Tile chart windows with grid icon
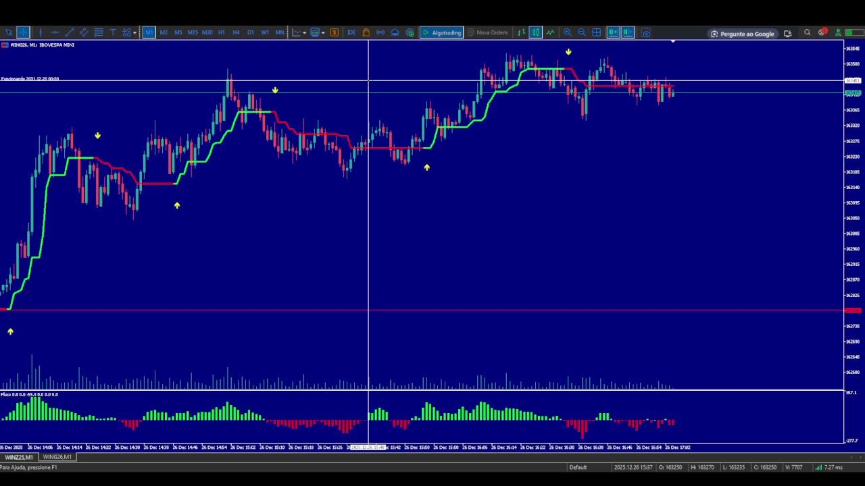Screen dimensions: 865x486 click(x=597, y=32)
